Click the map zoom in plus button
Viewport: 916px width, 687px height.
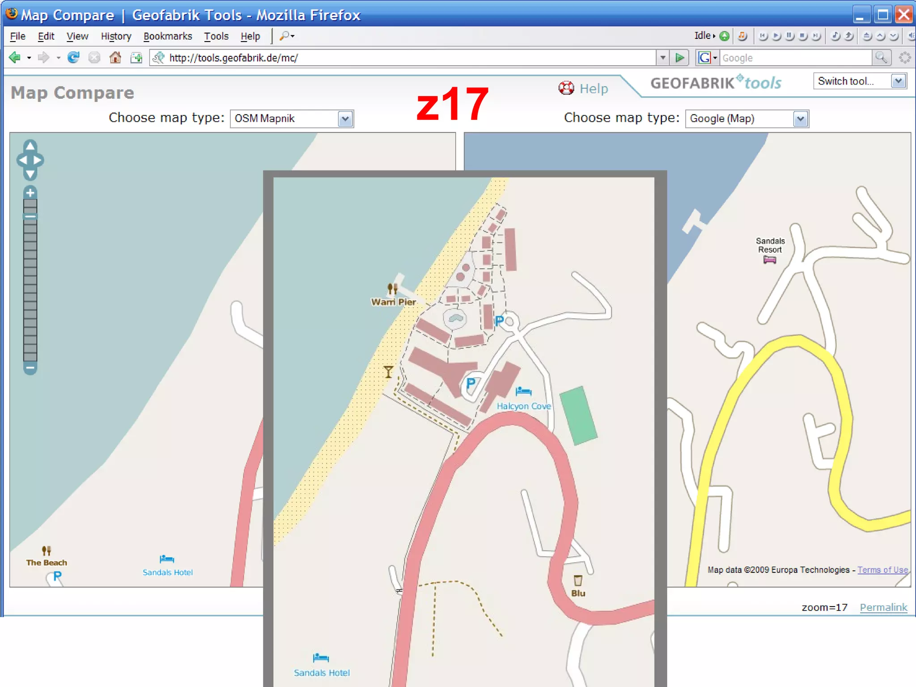click(x=30, y=193)
